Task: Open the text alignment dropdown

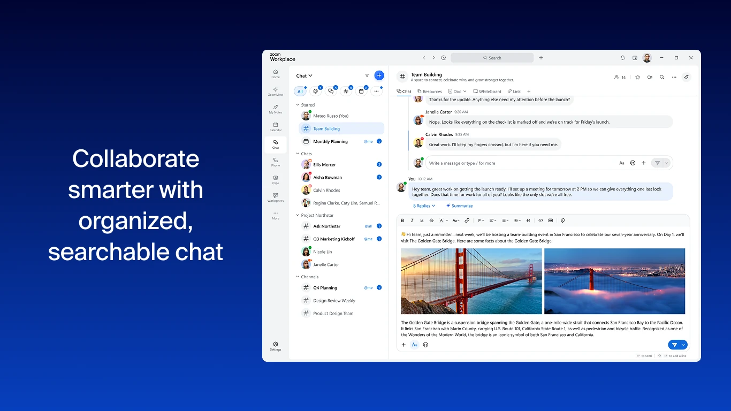Action: pos(493,220)
